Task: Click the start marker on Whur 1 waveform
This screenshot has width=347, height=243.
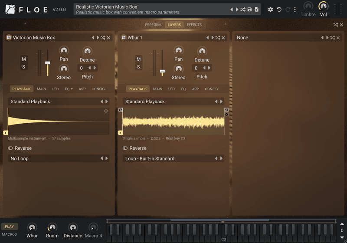Action: [120, 133]
